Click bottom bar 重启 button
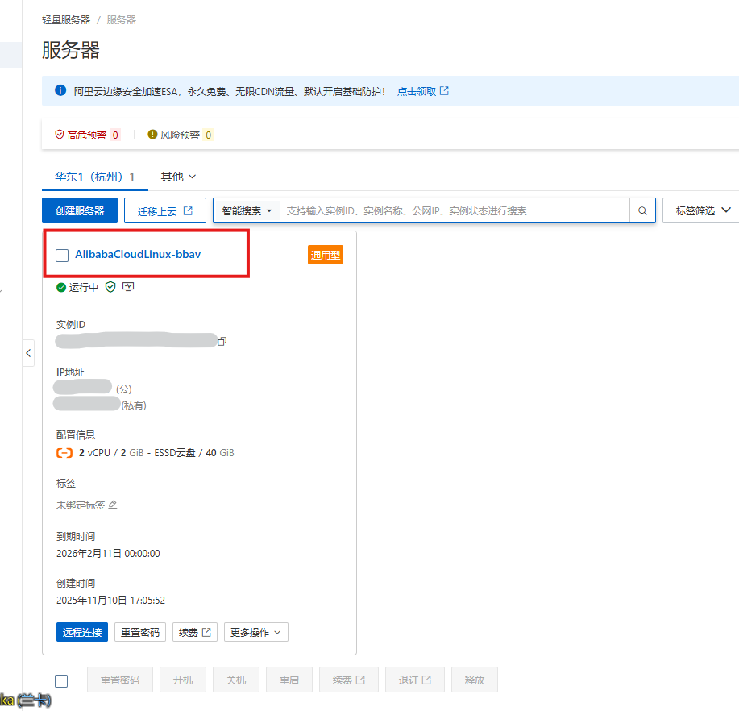Image resolution: width=739 pixels, height=711 pixels. (289, 680)
